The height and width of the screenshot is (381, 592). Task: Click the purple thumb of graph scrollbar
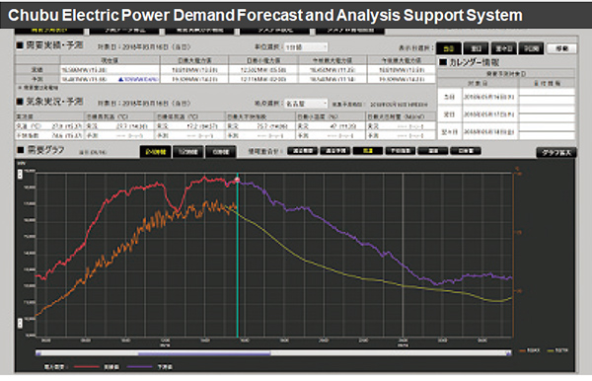[x=204, y=353]
